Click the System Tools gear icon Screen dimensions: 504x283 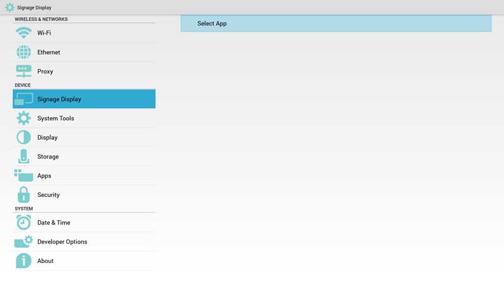(x=23, y=118)
